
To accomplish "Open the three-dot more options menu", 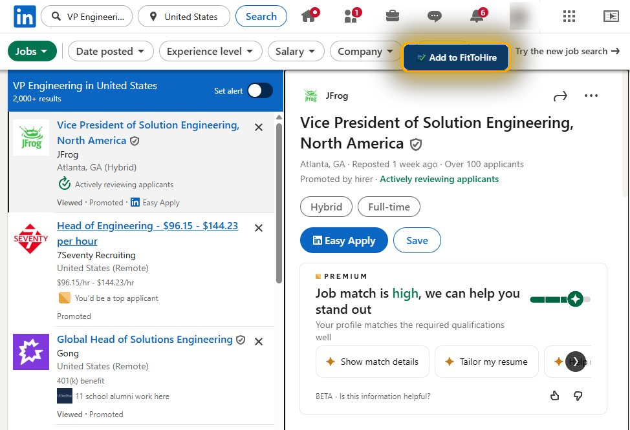I will (x=591, y=96).
